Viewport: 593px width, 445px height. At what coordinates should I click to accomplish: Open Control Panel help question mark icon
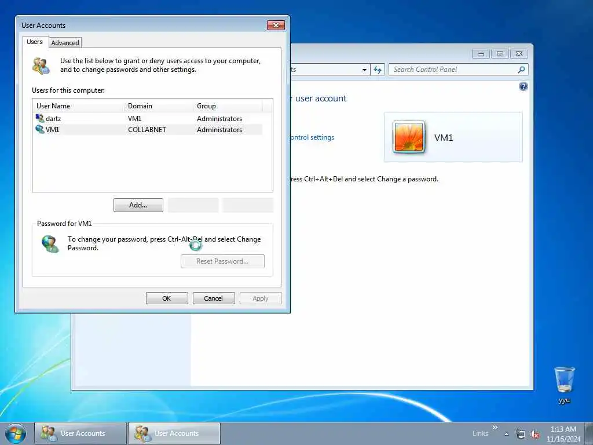click(x=524, y=86)
